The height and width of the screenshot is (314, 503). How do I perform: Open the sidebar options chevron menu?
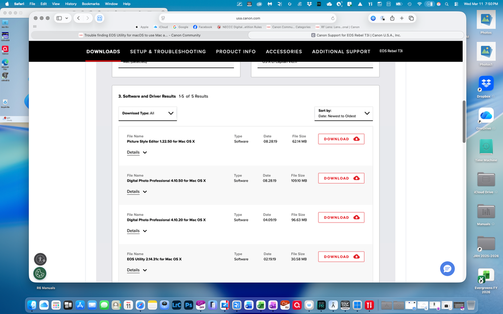click(x=67, y=18)
